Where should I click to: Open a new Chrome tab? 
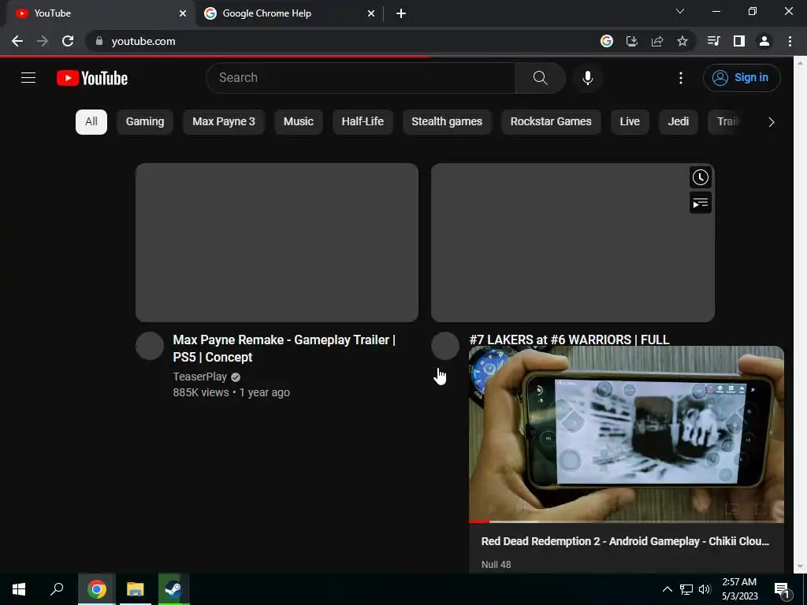tap(401, 13)
